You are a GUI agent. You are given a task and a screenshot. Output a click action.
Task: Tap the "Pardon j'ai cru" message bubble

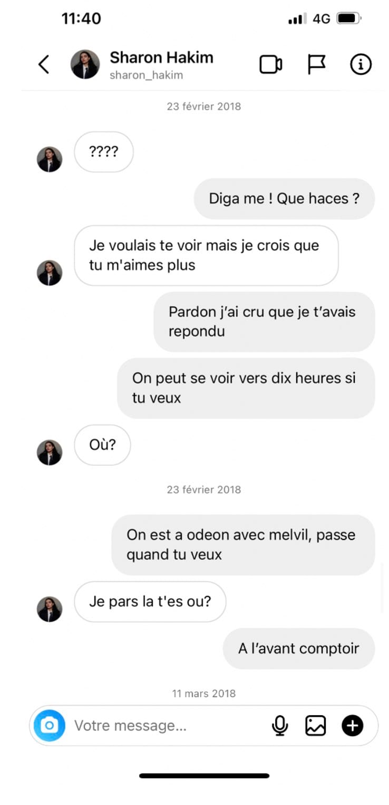point(264,321)
